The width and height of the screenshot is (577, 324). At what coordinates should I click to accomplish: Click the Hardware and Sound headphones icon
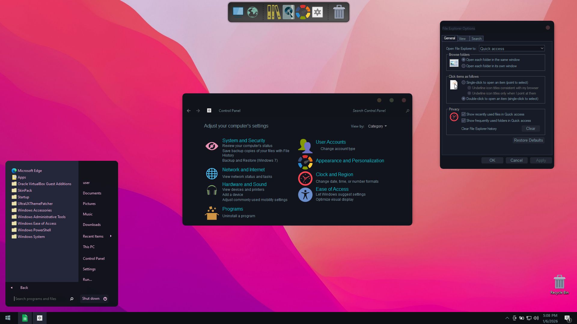[x=212, y=190]
